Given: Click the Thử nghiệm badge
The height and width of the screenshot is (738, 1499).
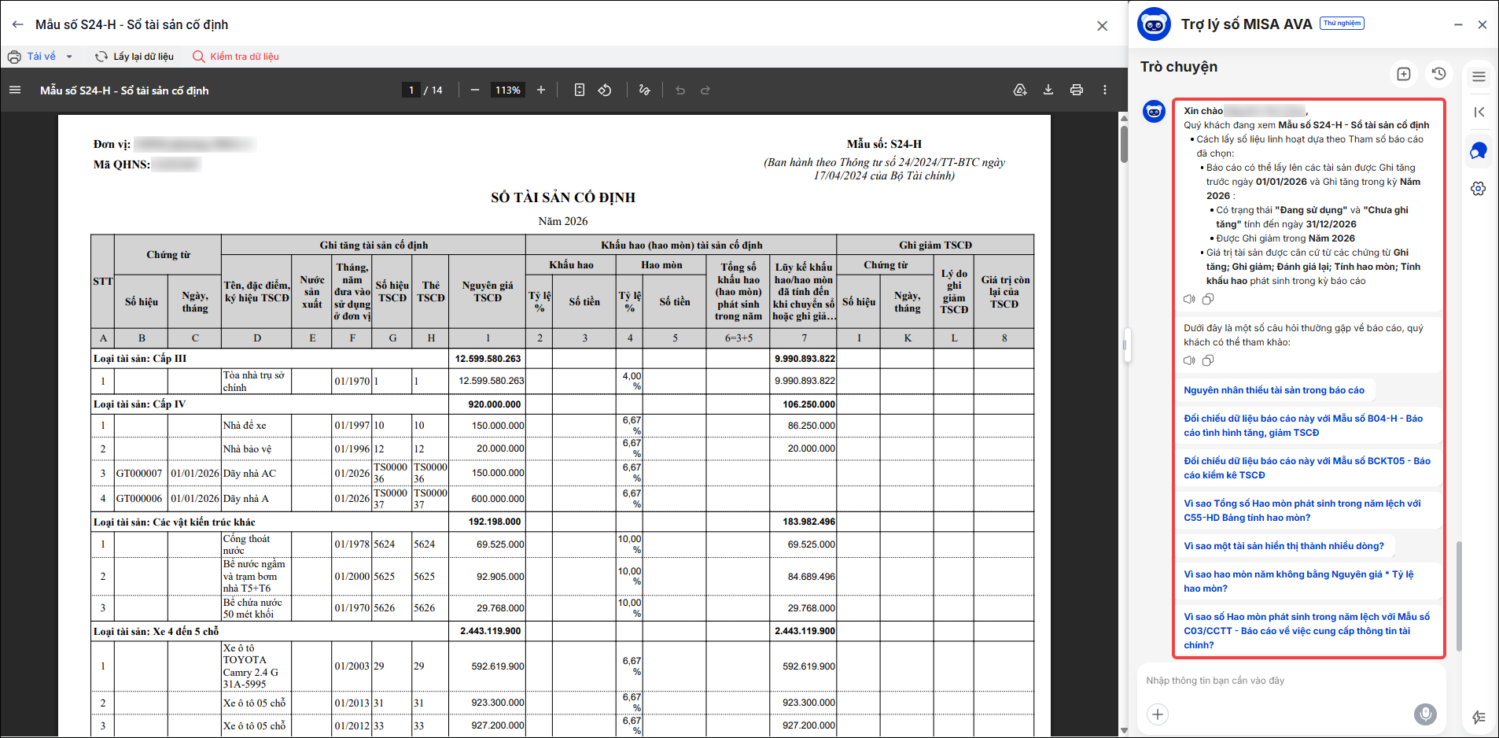Looking at the screenshot, I should click(x=1342, y=24).
